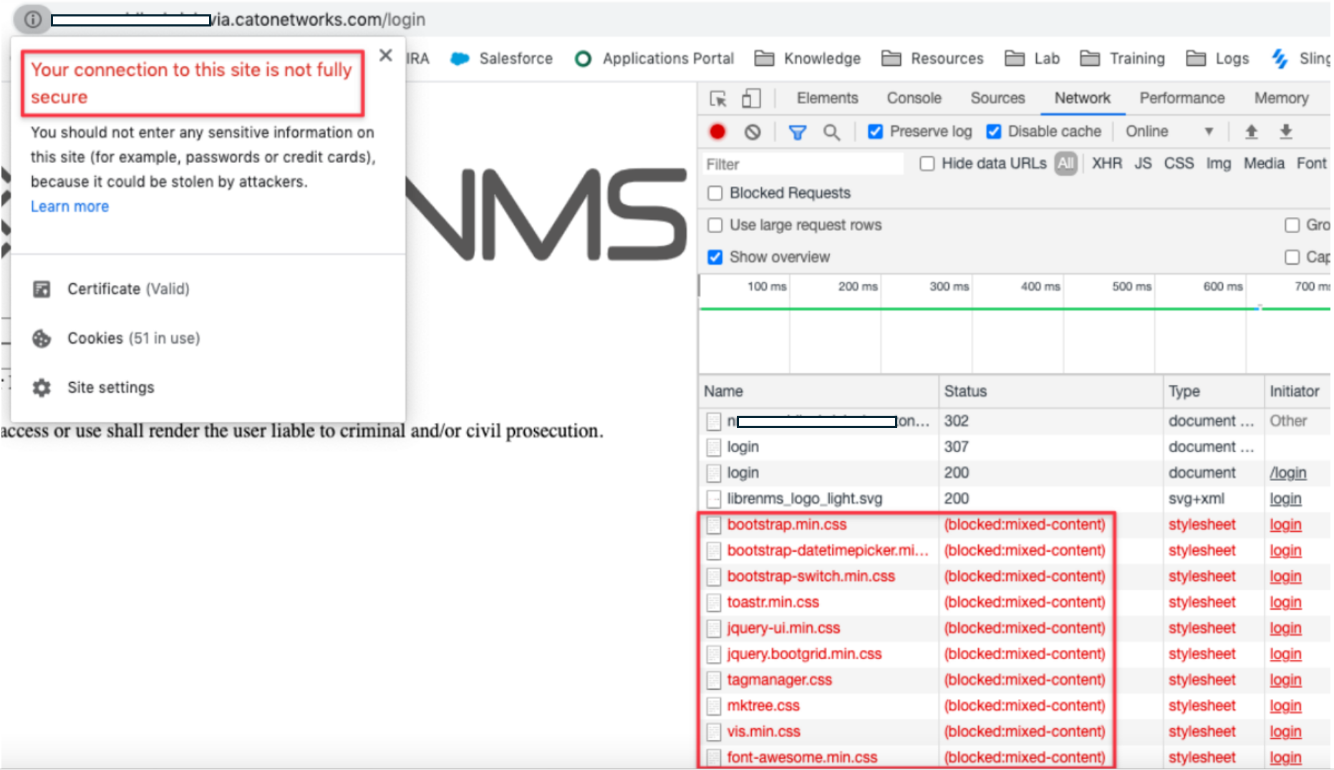Open the login initiator for bootstrap.min.css
The image size is (1334, 770).
pyautogui.click(x=1285, y=525)
